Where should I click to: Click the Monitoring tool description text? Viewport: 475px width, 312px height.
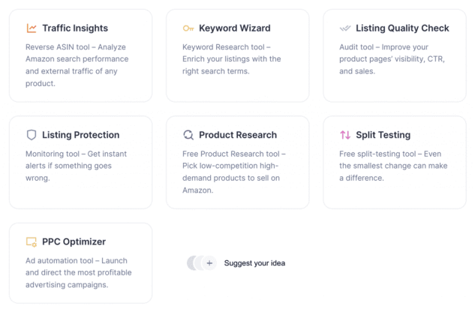pos(76,166)
